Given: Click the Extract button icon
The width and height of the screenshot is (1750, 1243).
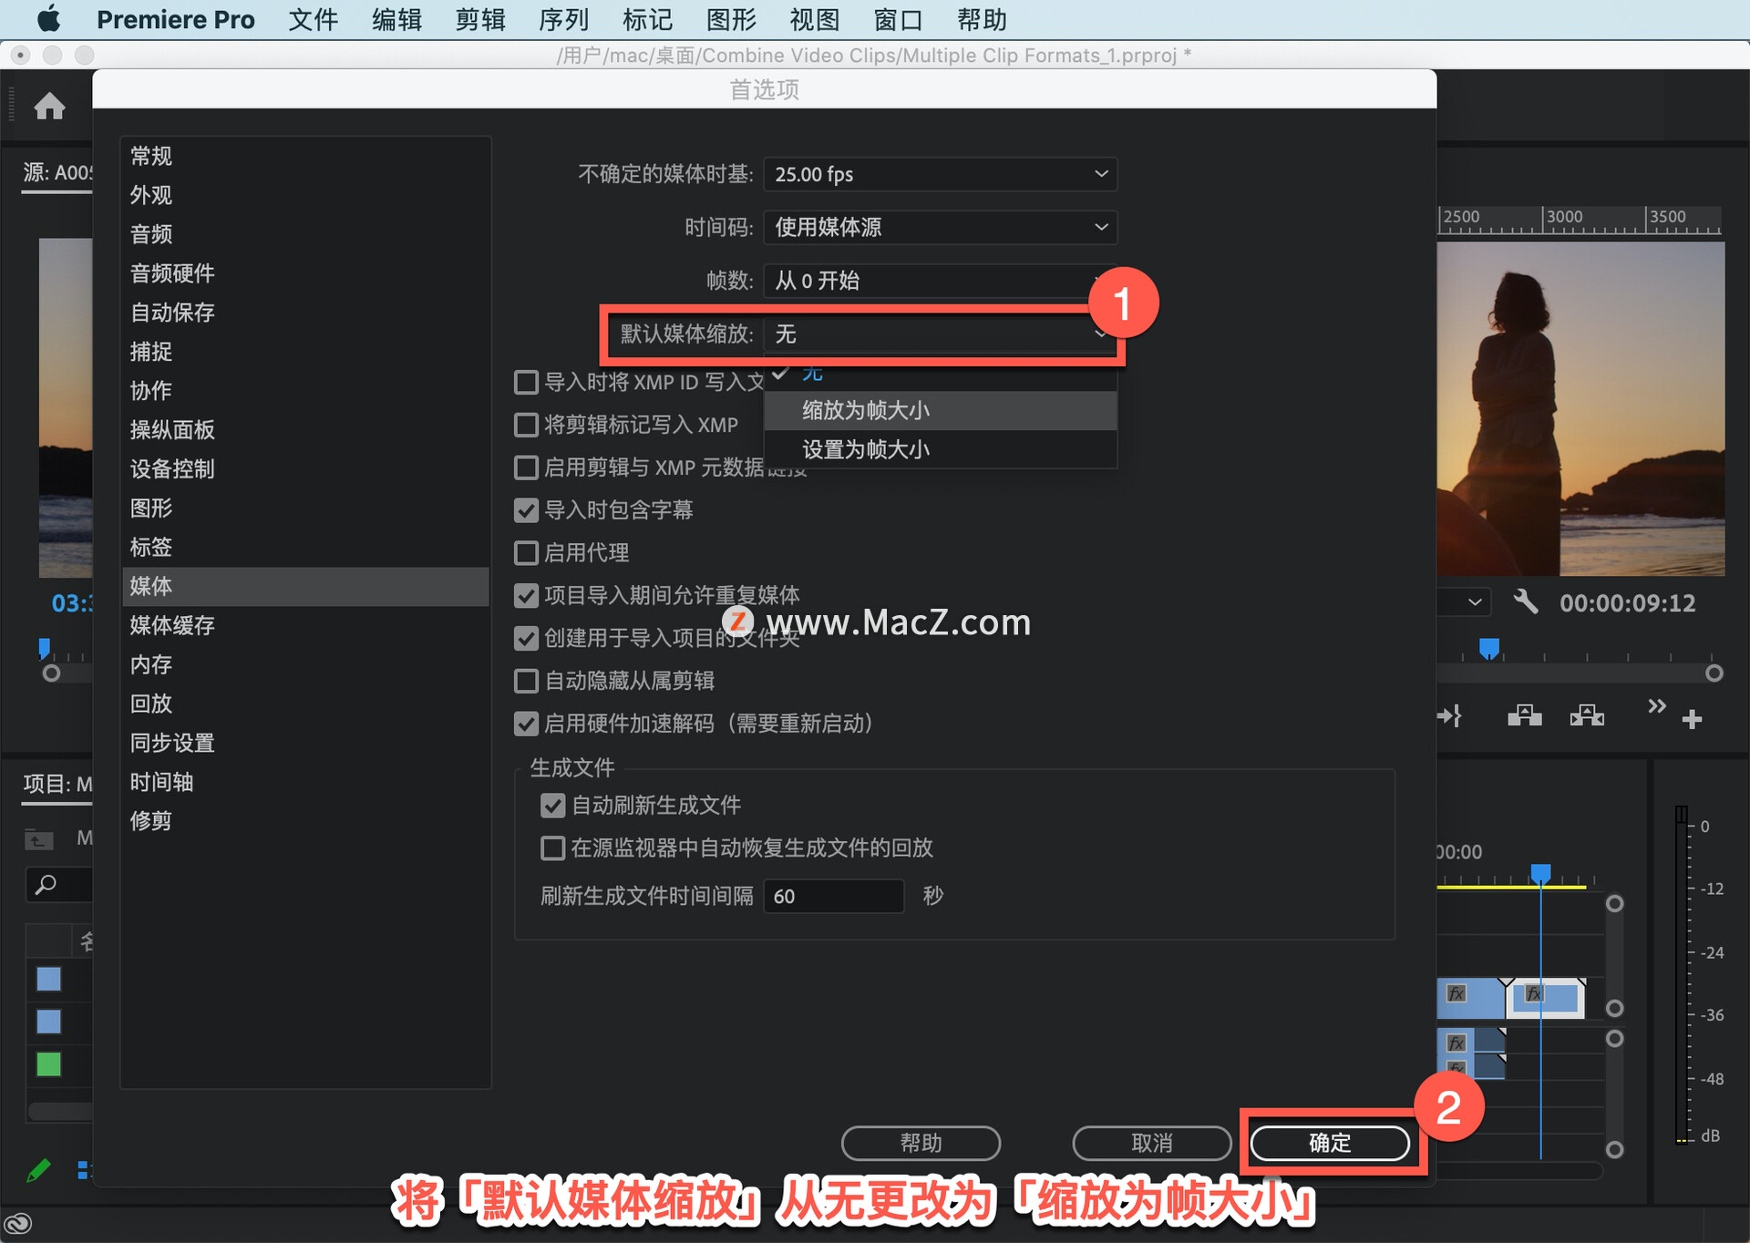Looking at the screenshot, I should tap(1587, 716).
